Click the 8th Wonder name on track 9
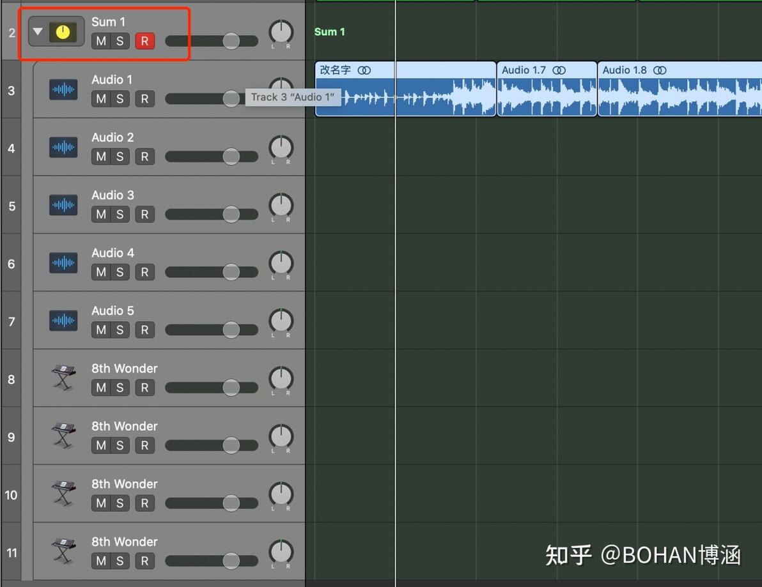The width and height of the screenshot is (762, 587). pyautogui.click(x=125, y=426)
